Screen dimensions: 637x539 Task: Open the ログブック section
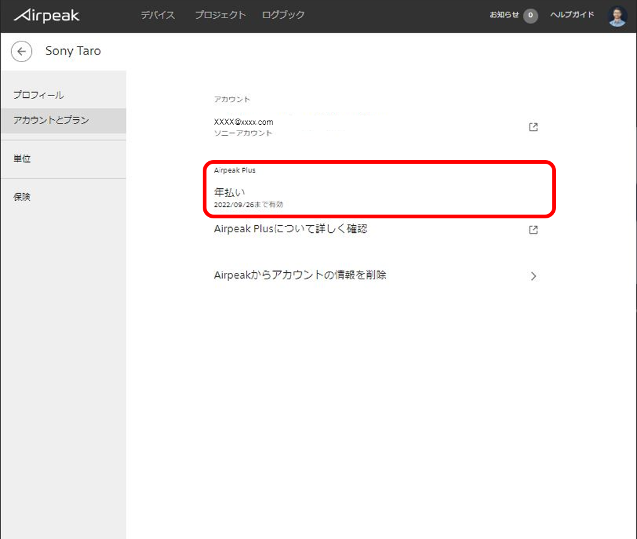coord(283,15)
